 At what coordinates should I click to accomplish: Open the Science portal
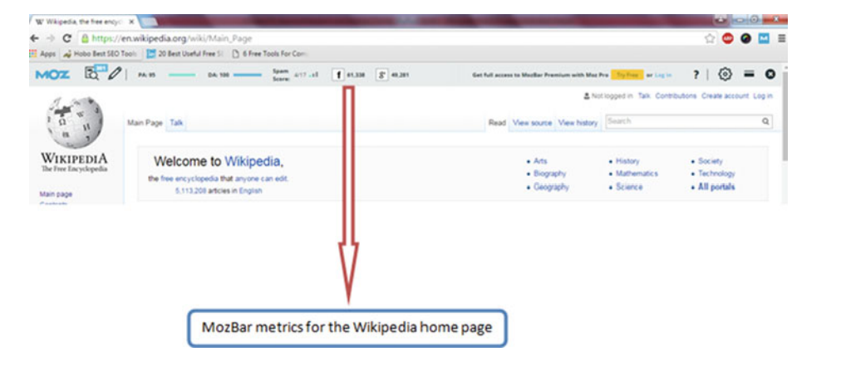(x=629, y=187)
